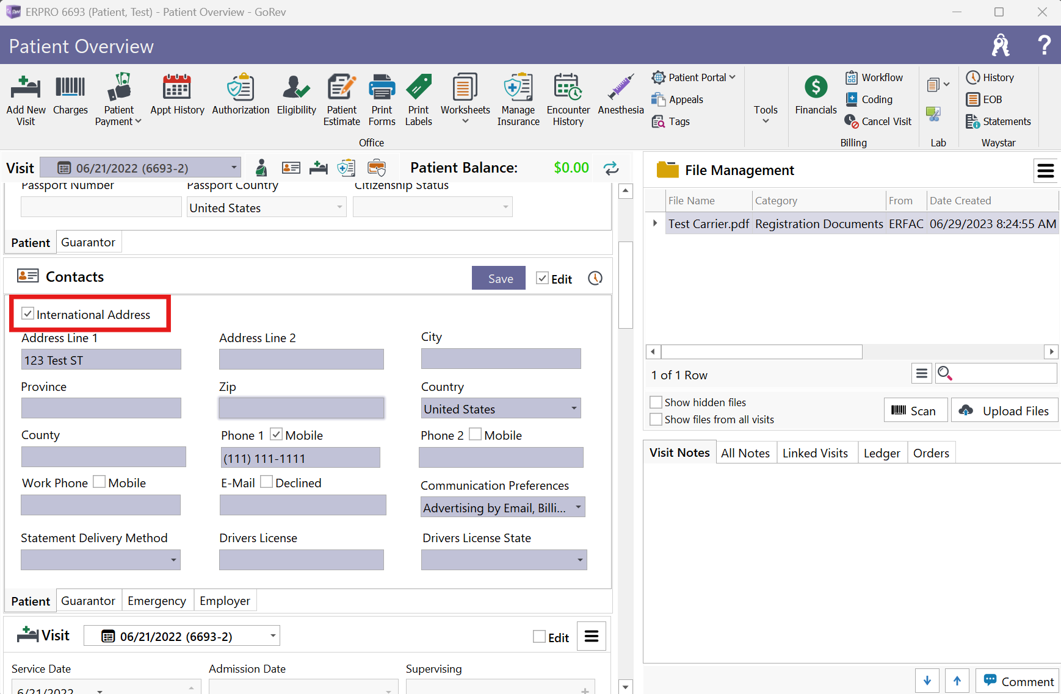Open Statements
This screenshot has height=694, width=1061.
(x=999, y=121)
